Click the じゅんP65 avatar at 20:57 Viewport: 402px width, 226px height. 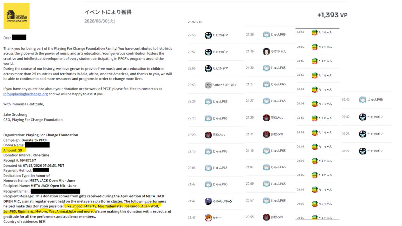coord(266,200)
